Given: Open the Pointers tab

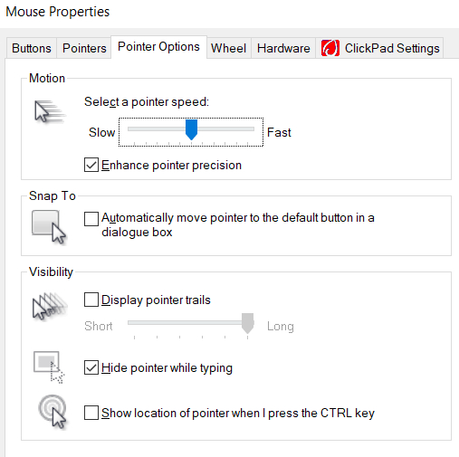Looking at the screenshot, I should pos(84,48).
